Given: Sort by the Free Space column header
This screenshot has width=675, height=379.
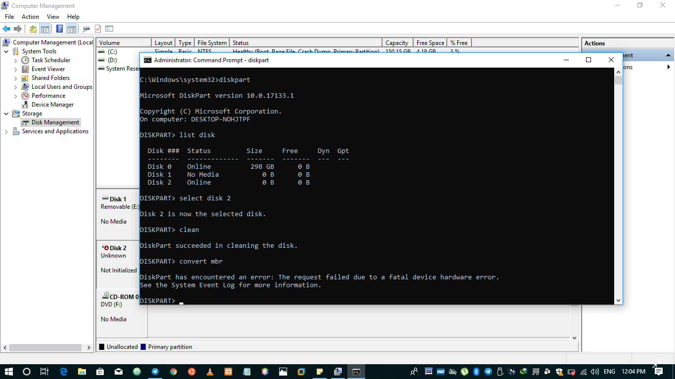Looking at the screenshot, I should (x=430, y=43).
